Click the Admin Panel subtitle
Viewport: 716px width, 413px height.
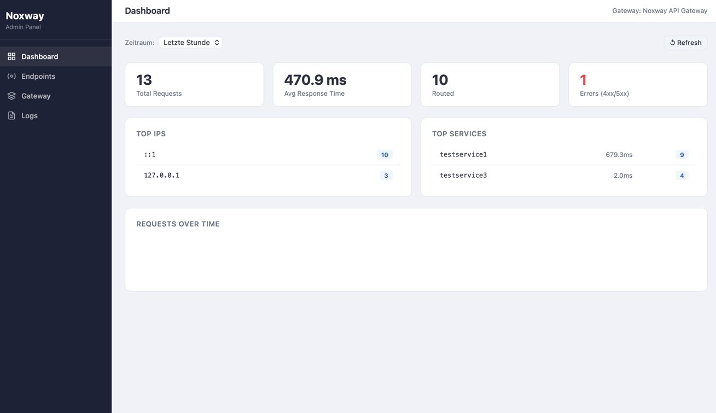click(x=23, y=27)
